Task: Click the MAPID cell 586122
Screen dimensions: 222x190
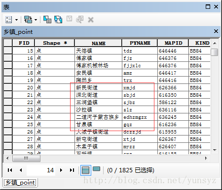Action: (173, 102)
